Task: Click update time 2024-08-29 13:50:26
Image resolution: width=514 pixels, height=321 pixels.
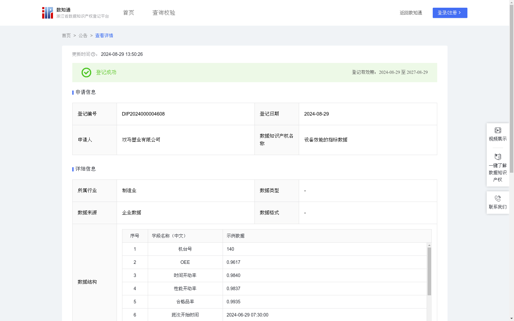Action: click(x=122, y=55)
